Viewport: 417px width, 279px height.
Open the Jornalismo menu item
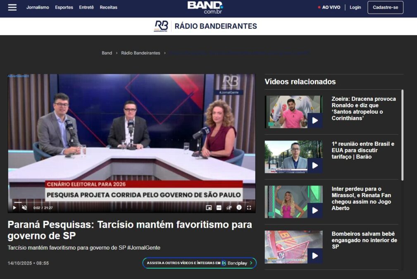38,7
